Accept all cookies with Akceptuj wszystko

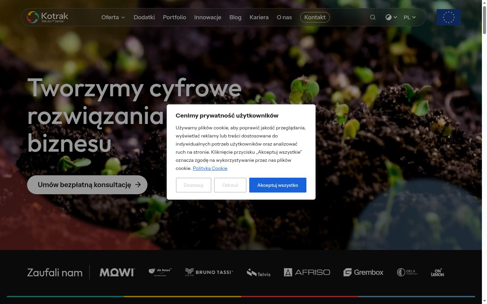[278, 185]
